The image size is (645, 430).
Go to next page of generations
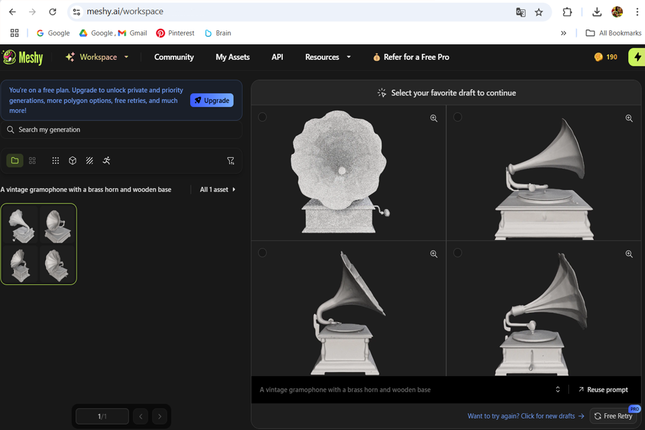(x=160, y=417)
